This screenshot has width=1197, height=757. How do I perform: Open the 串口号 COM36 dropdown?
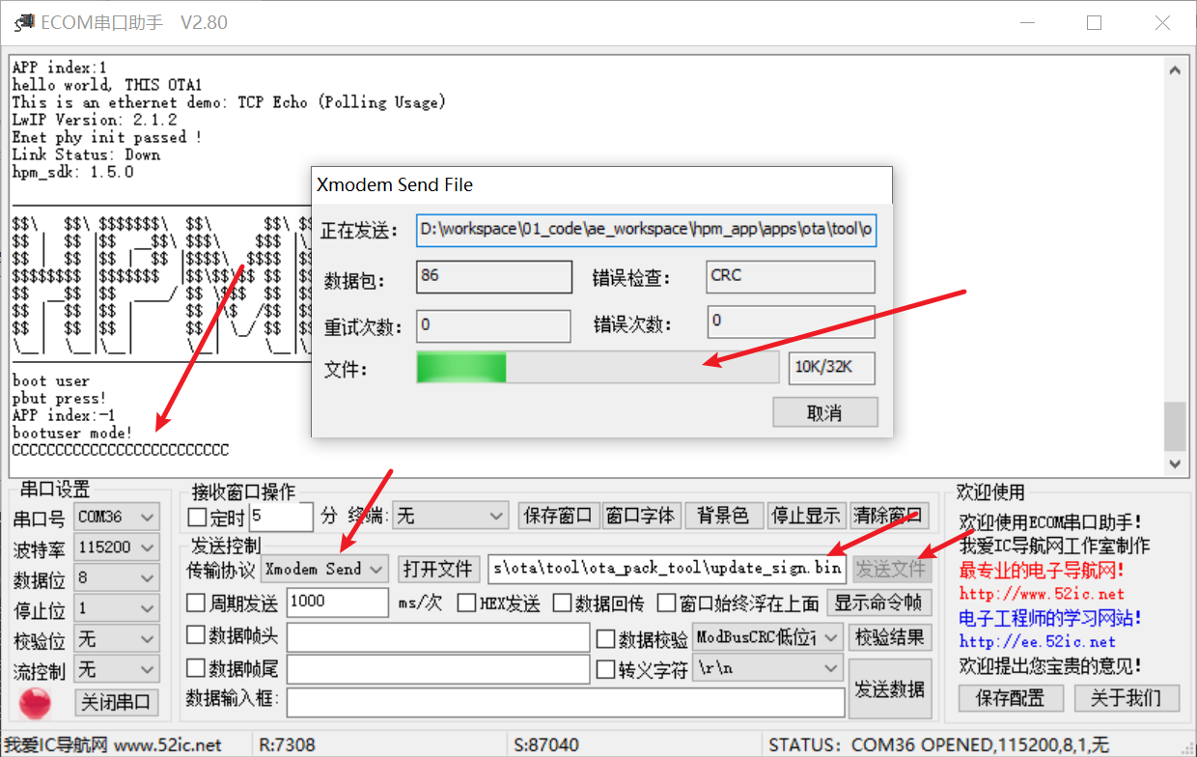(117, 518)
